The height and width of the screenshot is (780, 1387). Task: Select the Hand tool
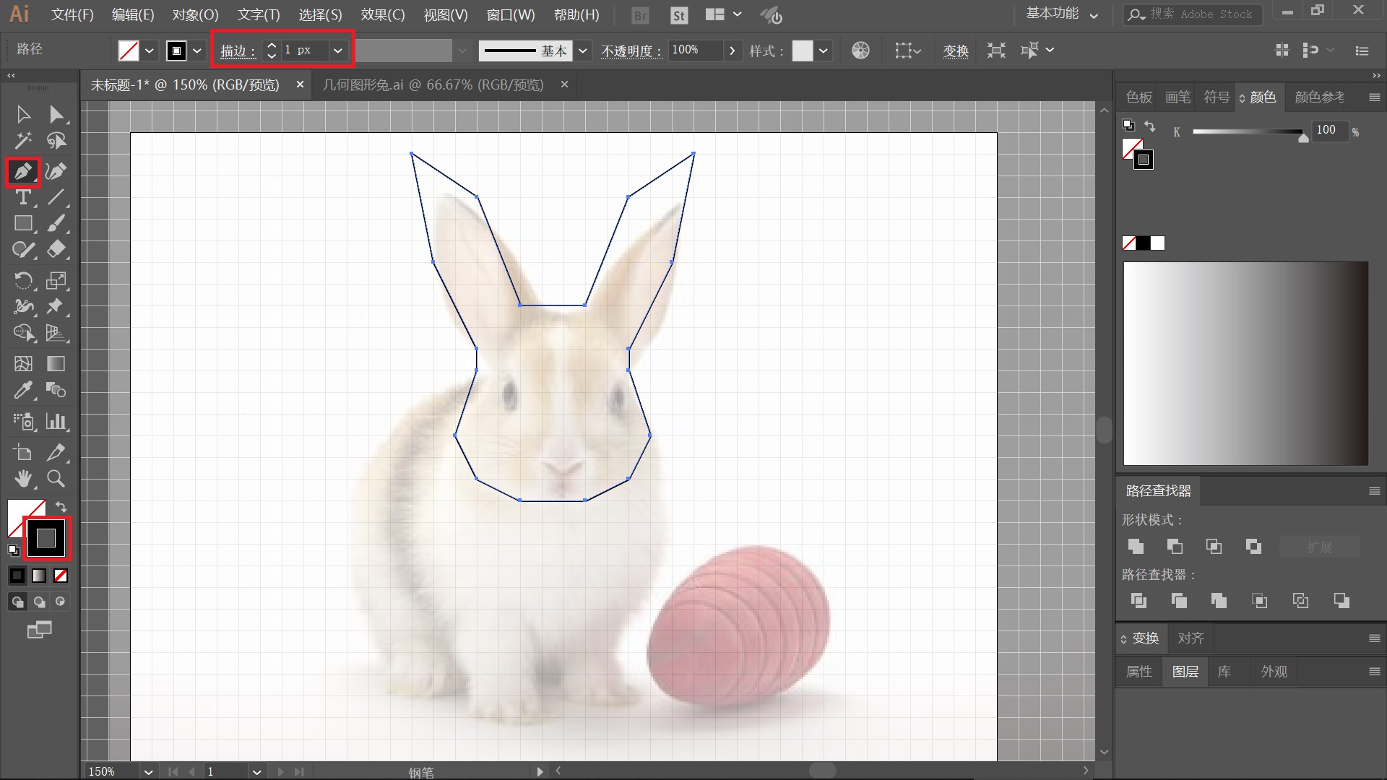coord(23,478)
